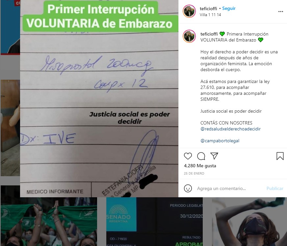Viewport: 287px width, 246px height.
Task: Open the green scarves crowd thumbnail
Action: [49, 222]
